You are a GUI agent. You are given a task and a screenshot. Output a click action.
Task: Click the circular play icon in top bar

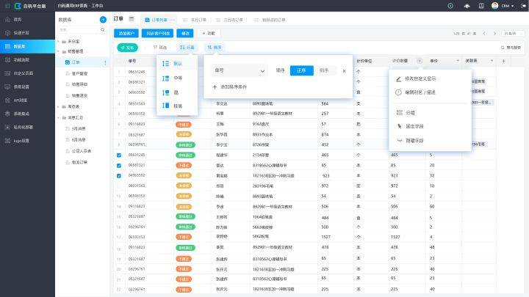(x=450, y=6)
